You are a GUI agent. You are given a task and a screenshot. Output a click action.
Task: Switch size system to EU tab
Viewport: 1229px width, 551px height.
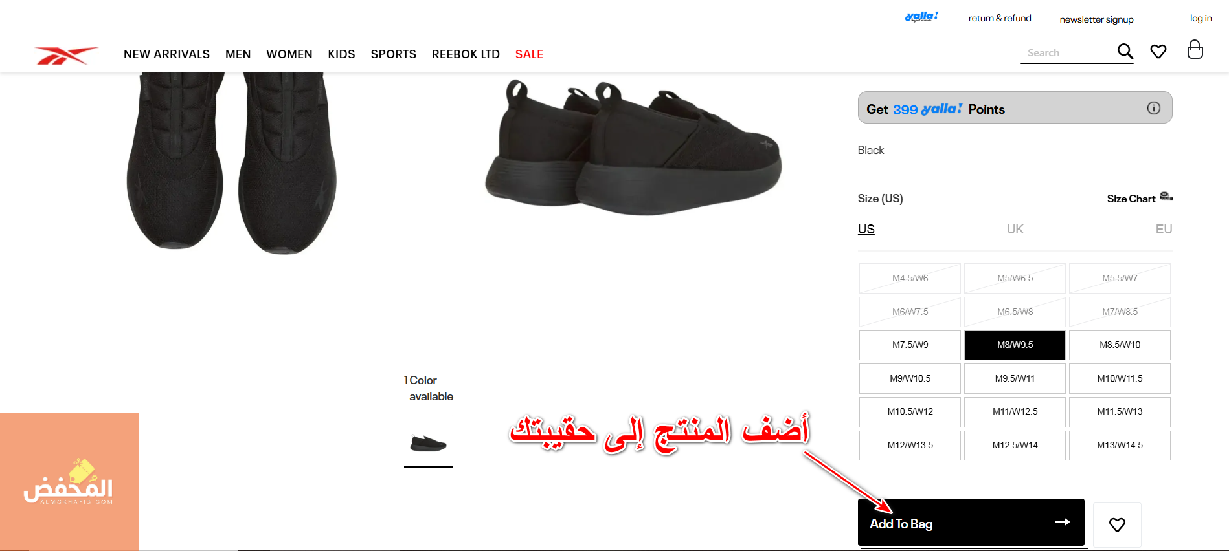tap(1164, 229)
